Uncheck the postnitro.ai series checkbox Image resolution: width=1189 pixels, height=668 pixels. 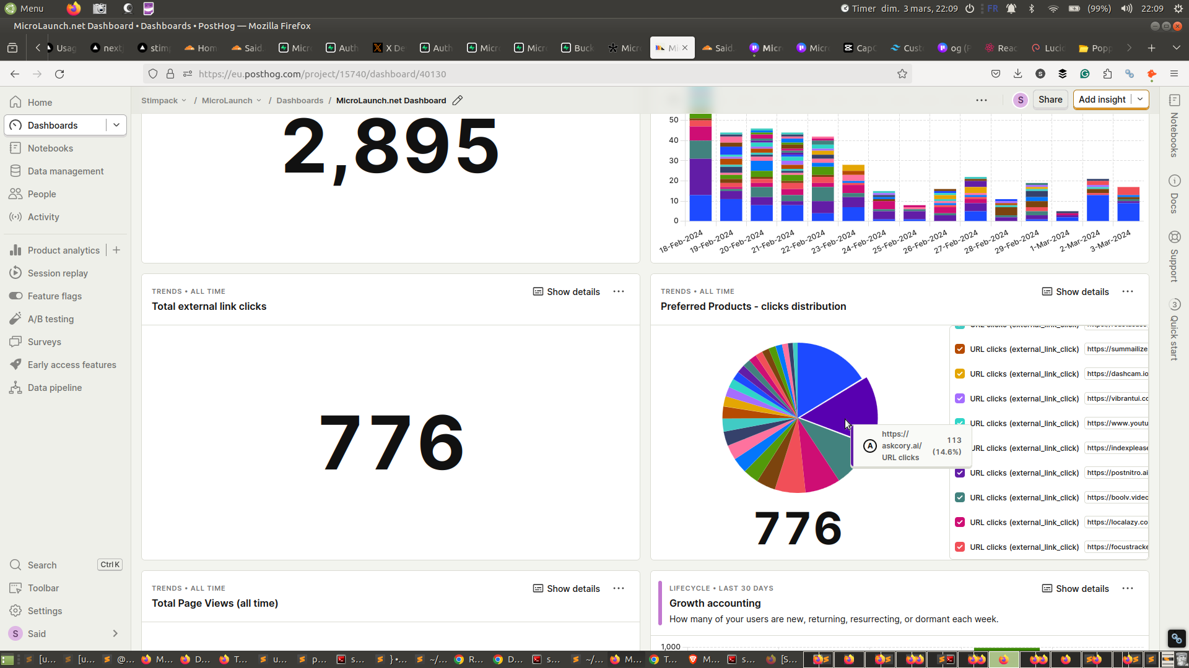point(960,473)
